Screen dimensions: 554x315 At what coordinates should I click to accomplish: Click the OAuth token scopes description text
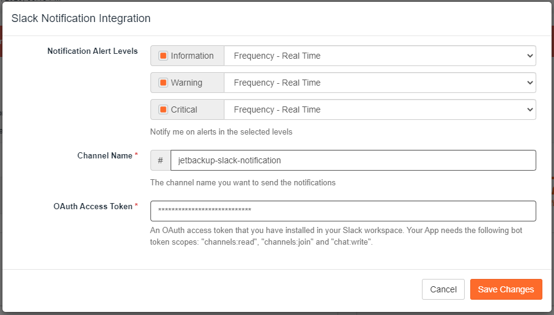point(336,236)
